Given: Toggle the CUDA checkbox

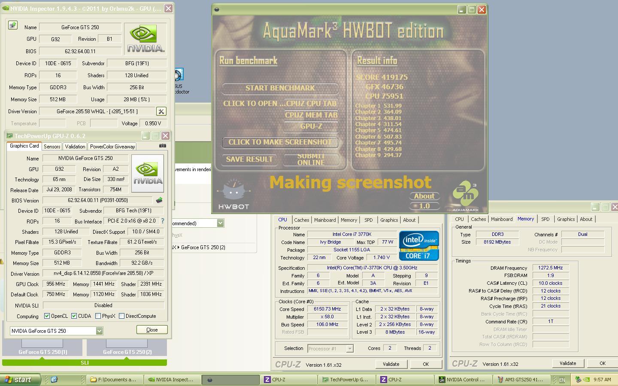Looking at the screenshot, I should click(74, 316).
